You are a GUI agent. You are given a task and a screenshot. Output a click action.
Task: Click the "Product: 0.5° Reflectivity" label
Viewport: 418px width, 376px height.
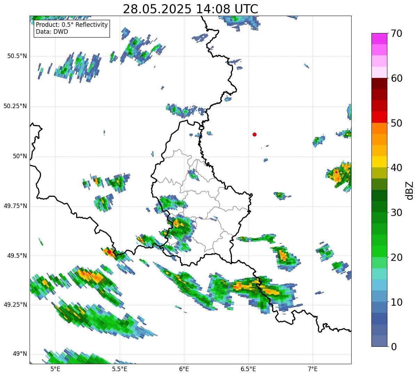72,25
